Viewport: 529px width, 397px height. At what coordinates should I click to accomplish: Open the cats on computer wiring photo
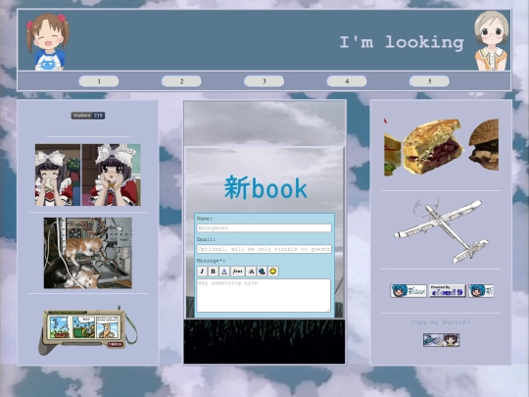(x=88, y=253)
